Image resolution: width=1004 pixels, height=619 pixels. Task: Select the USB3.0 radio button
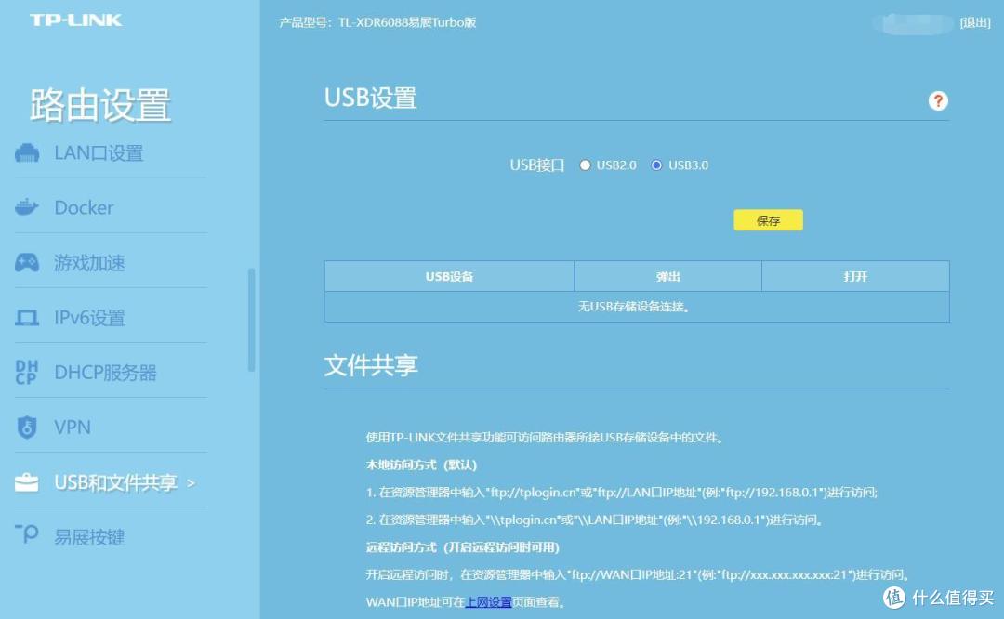(656, 165)
